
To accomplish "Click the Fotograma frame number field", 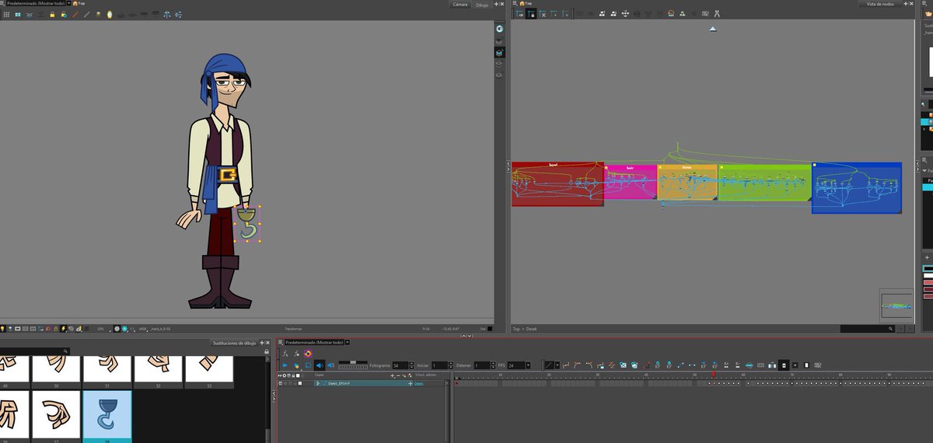I will 400,365.
